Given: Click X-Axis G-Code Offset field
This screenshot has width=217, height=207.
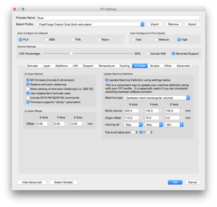Looking at the screenshot, I should point(42,124).
